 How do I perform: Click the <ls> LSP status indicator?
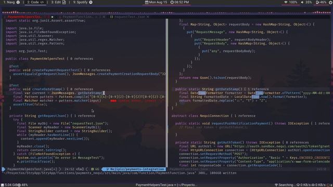click(80, 169)
